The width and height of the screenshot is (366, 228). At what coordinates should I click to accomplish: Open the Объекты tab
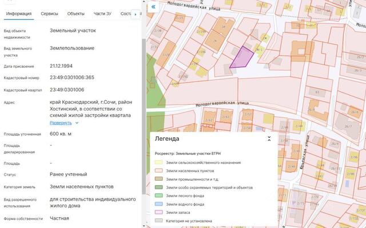point(75,13)
